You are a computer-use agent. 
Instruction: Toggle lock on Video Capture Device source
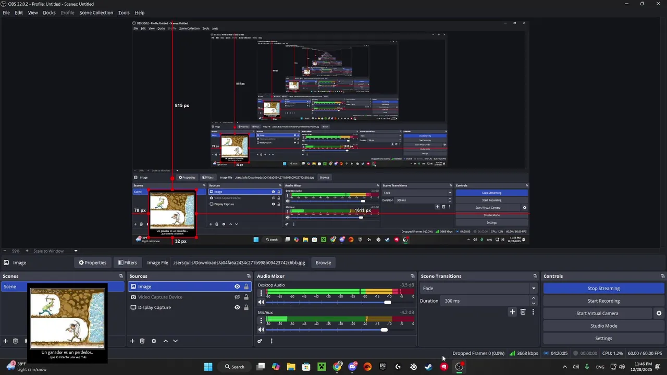click(x=246, y=297)
